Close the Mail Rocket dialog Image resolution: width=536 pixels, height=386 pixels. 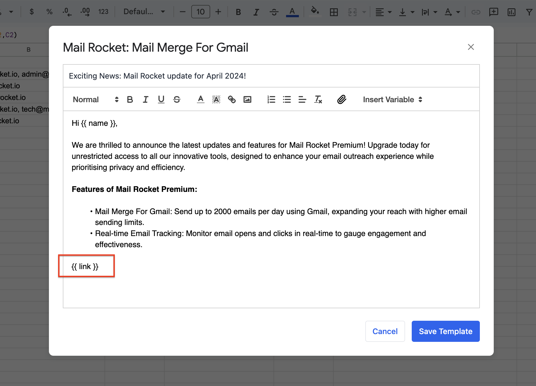tap(471, 47)
